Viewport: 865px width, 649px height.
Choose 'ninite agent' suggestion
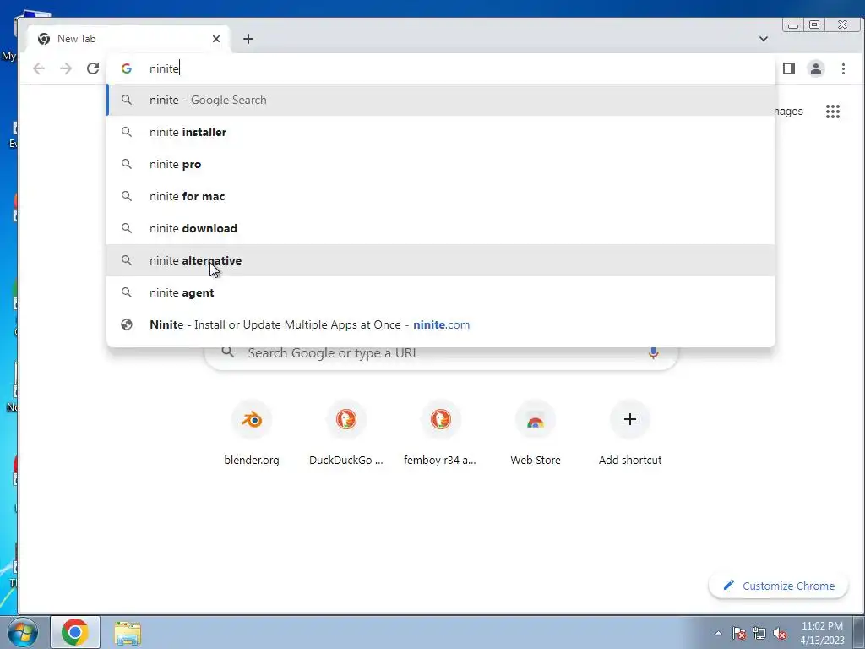(441, 292)
